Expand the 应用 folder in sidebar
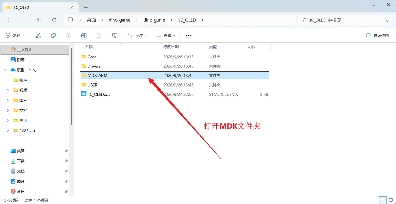The height and width of the screenshot is (204, 396). [x=8, y=121]
